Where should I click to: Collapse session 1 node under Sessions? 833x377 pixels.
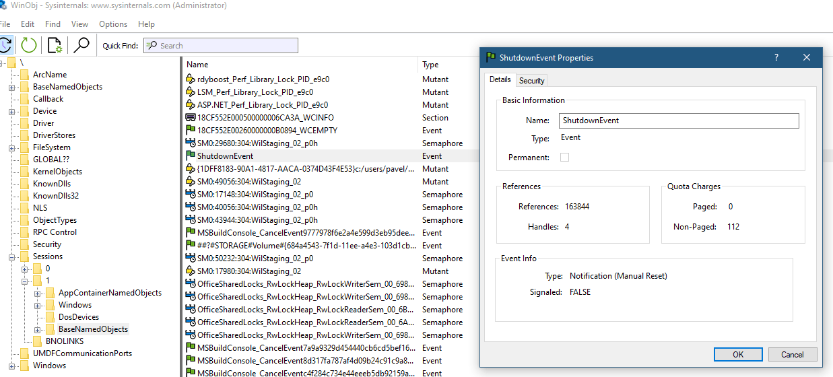click(x=25, y=281)
